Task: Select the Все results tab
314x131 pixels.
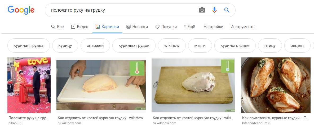Action: 57,27
